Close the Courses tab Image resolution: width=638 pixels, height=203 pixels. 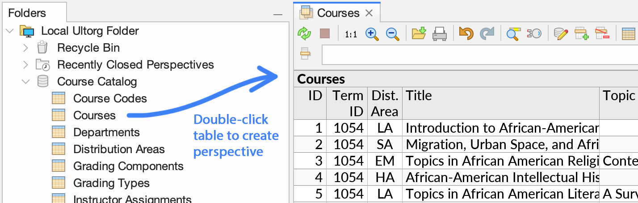[x=369, y=13]
